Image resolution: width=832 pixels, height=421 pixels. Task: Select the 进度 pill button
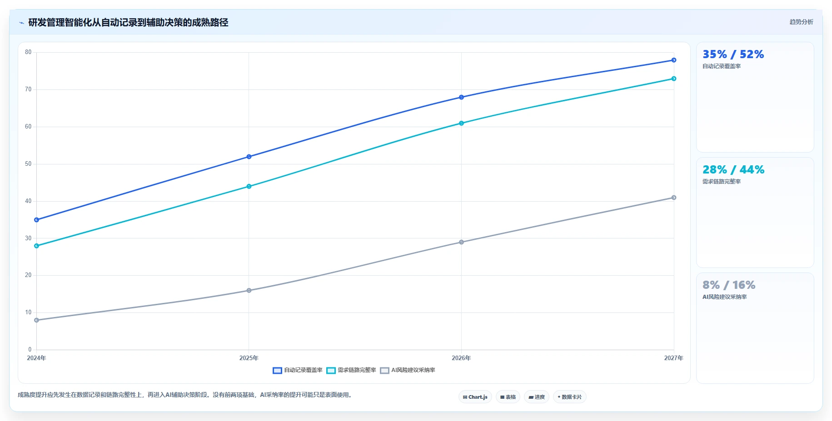tap(537, 397)
